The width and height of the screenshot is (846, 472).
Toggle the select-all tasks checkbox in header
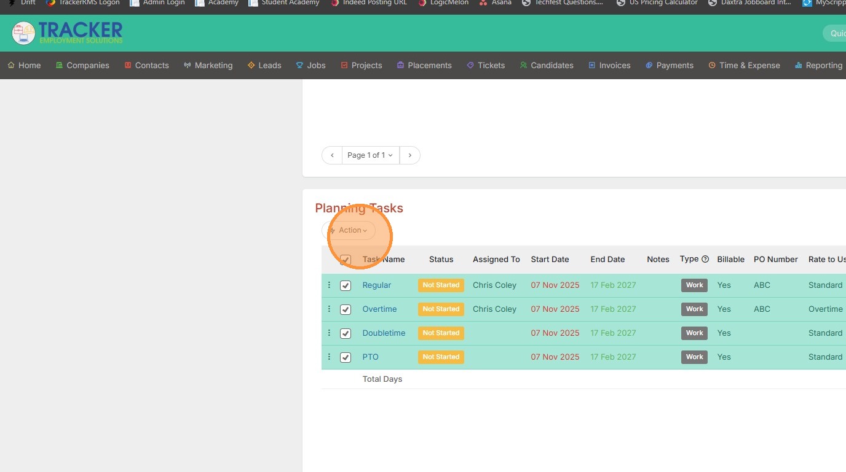click(346, 260)
